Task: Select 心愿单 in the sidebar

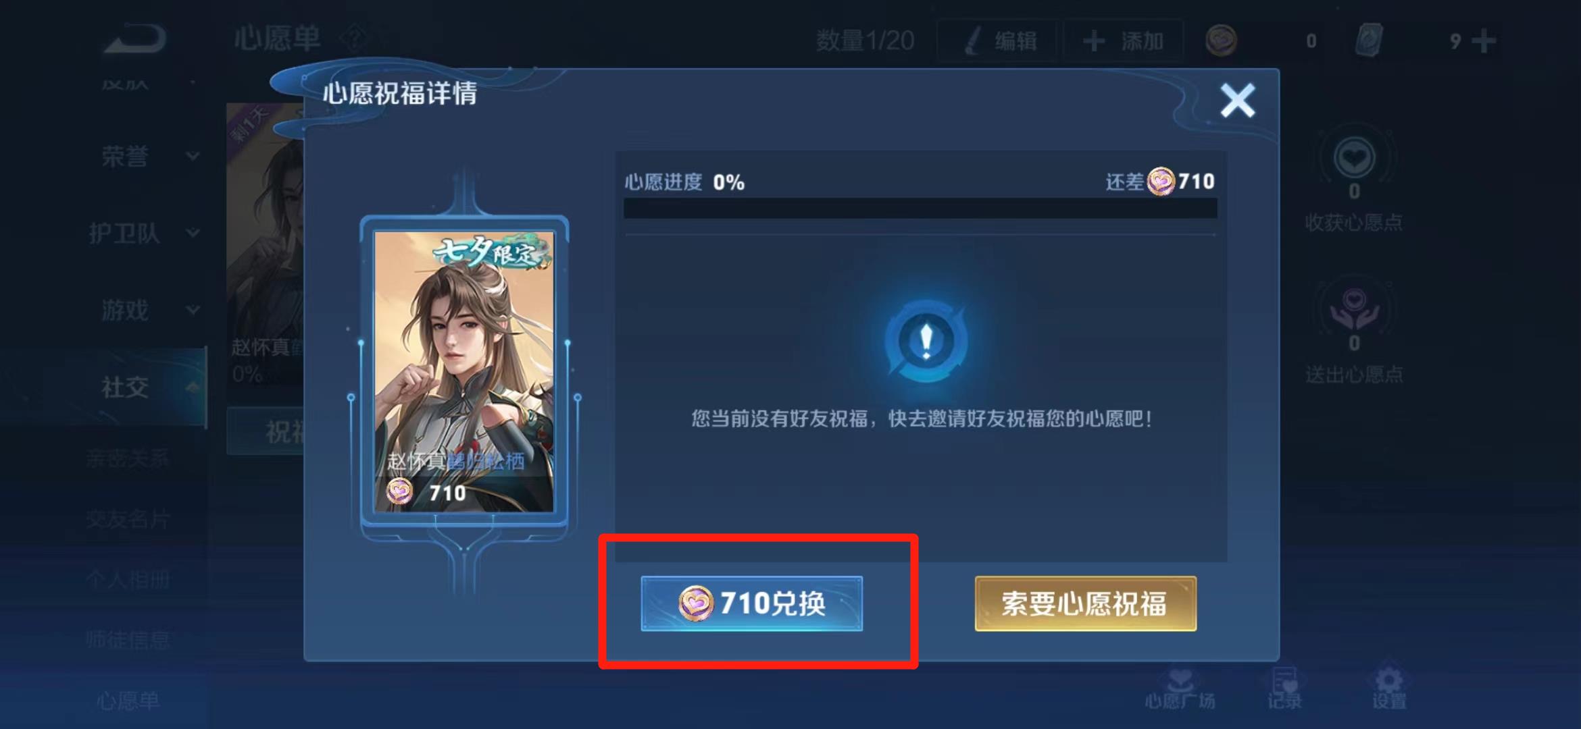Action: (x=128, y=700)
